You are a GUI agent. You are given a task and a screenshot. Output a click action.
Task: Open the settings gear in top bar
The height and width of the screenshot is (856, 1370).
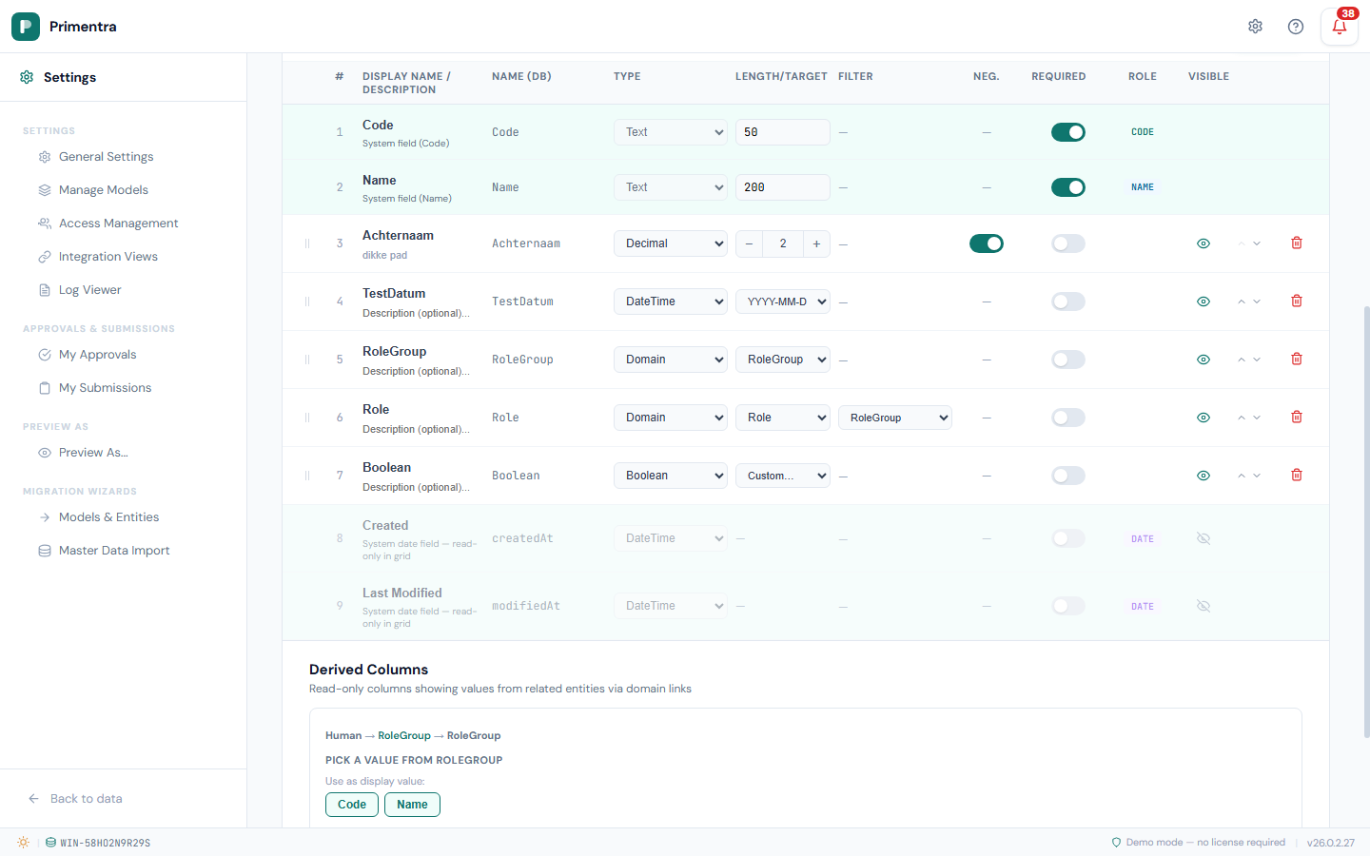[1255, 27]
